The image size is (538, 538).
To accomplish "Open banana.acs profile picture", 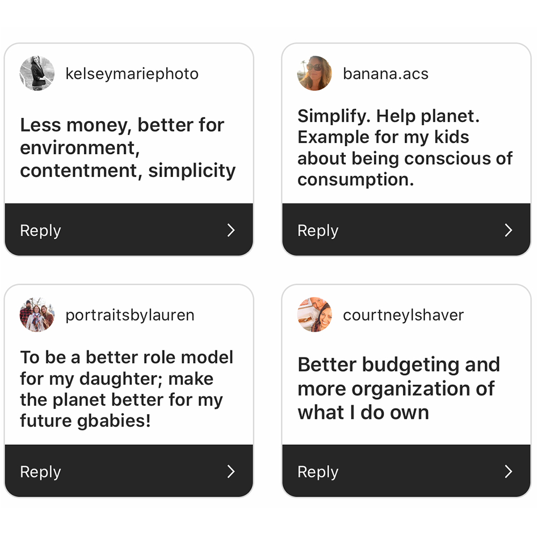I will coord(315,73).
